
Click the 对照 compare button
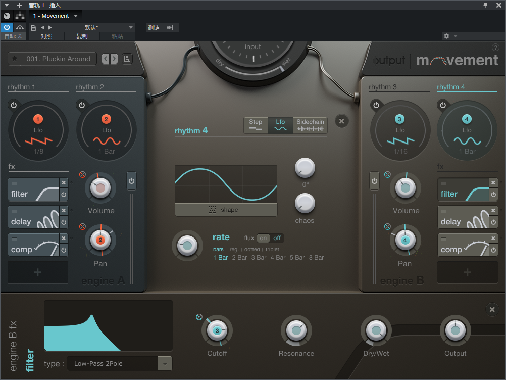coord(46,36)
